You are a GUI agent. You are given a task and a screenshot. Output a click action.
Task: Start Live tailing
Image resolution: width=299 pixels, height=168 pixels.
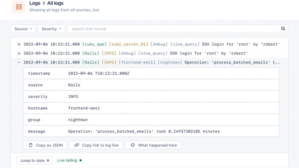pos(70,161)
